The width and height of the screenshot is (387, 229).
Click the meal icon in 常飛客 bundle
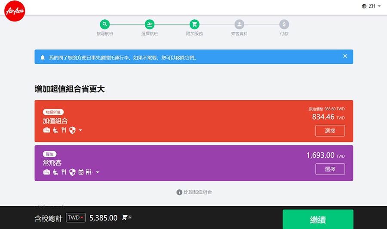tap(64, 172)
